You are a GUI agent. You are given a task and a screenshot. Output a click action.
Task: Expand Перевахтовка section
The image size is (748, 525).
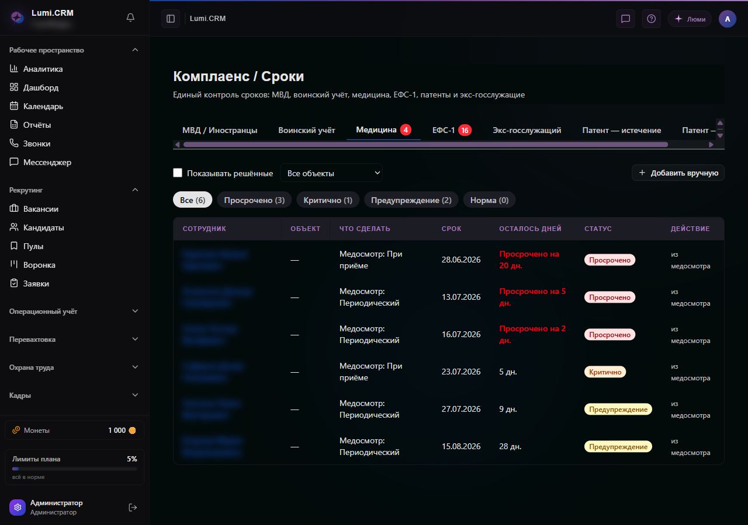pos(75,339)
